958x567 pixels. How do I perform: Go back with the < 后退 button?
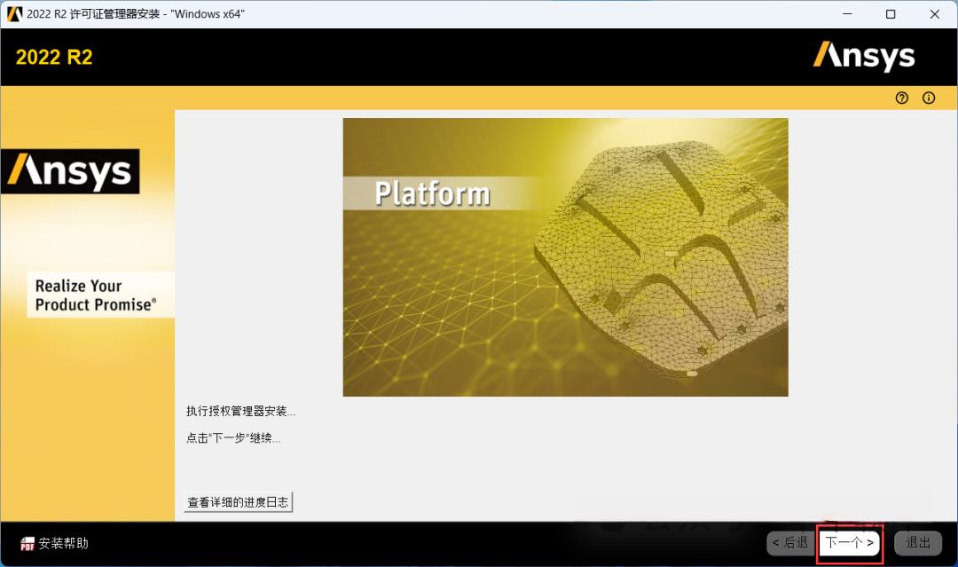coord(790,542)
